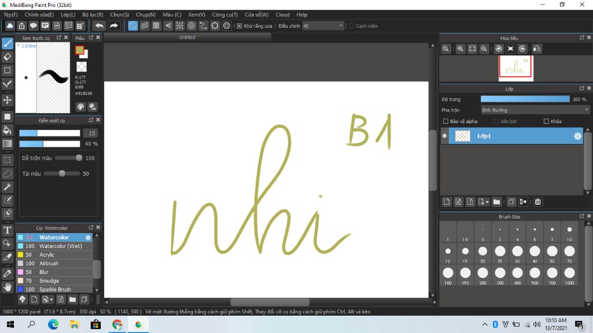Select the Hand tool
This screenshot has width=593, height=333.
pos(8,287)
